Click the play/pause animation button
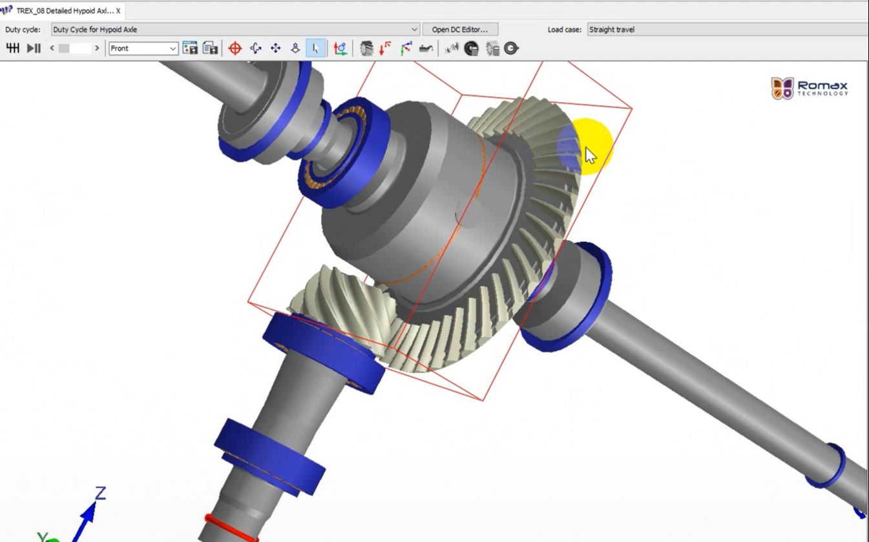 (34, 48)
